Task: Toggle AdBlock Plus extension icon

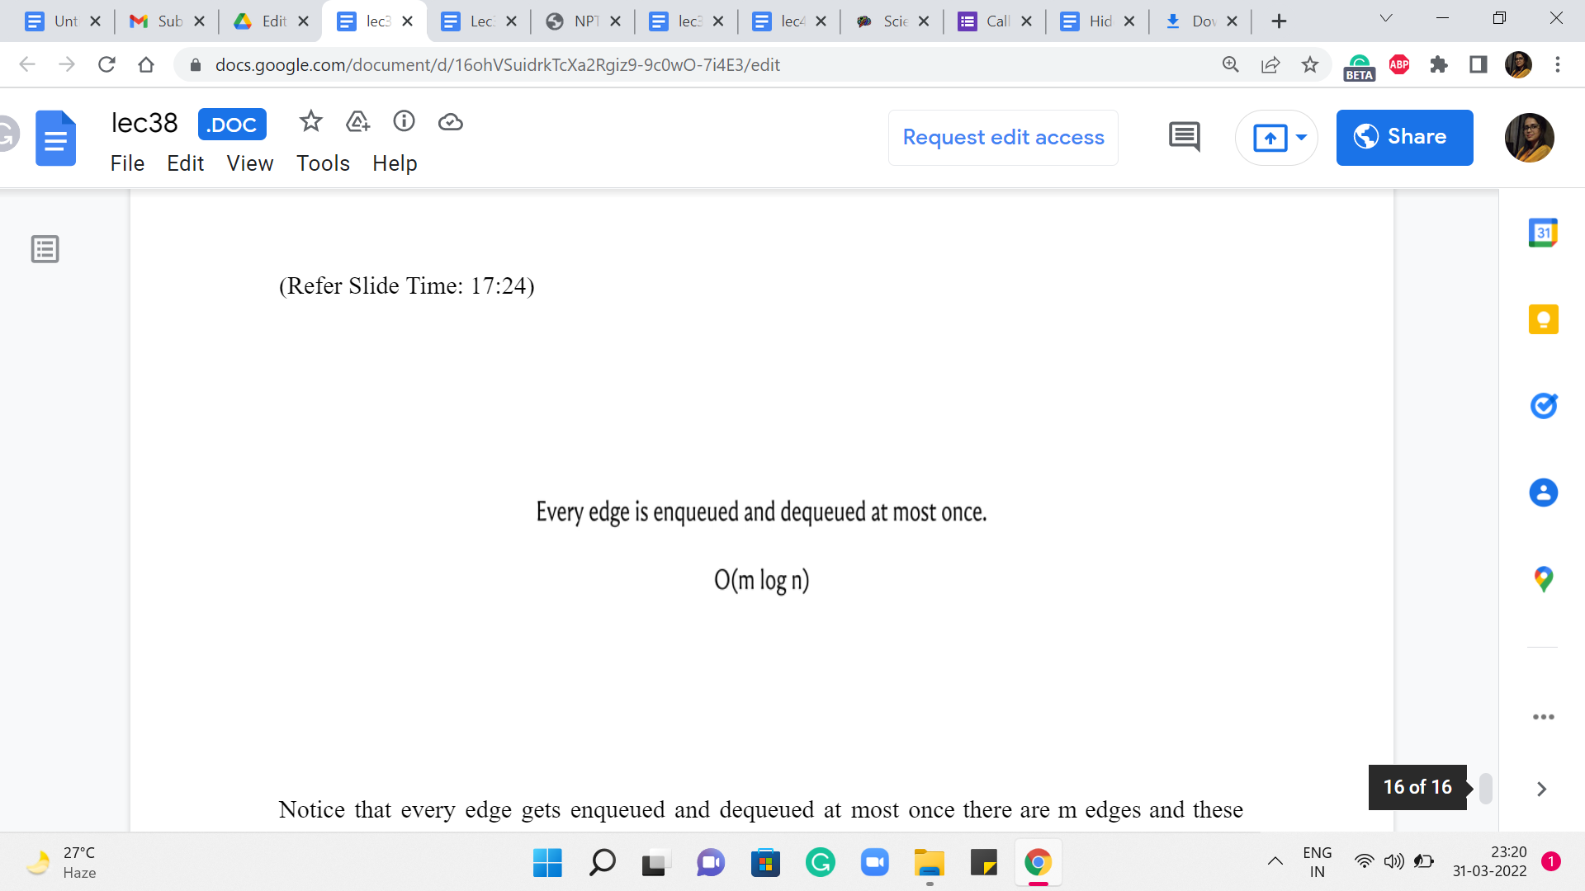Action: coord(1399,64)
